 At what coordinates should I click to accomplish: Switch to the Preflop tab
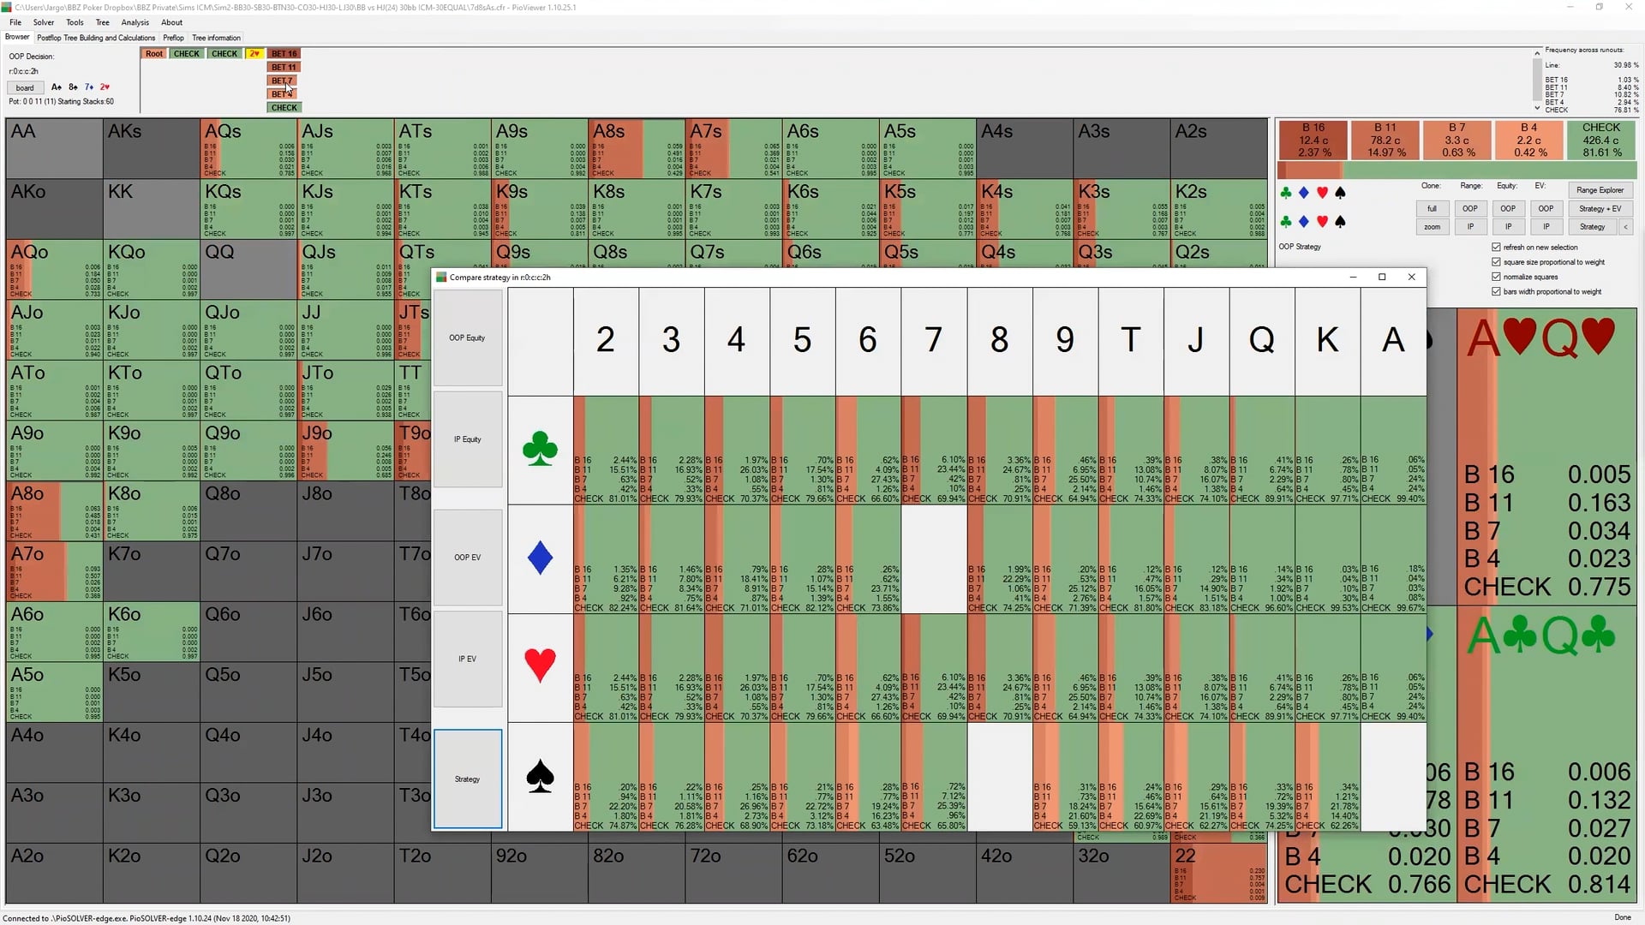(x=173, y=38)
